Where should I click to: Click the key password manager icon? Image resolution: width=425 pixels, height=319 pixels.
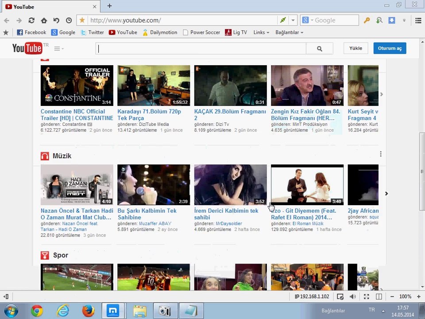[367, 20]
